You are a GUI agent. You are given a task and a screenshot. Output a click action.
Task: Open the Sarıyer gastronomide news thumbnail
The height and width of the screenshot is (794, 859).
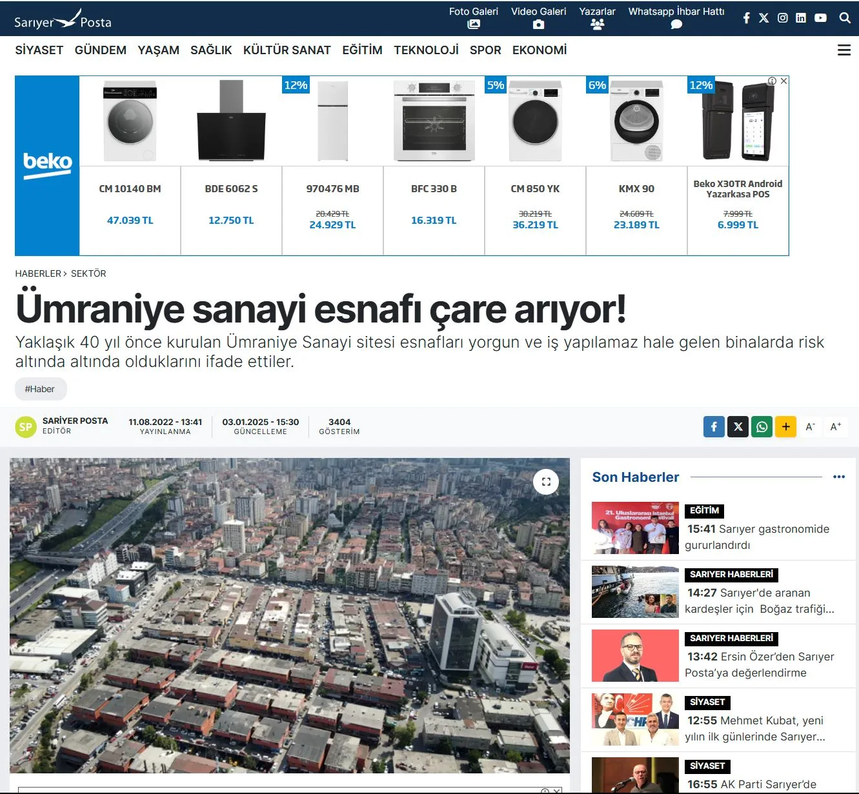[634, 528]
